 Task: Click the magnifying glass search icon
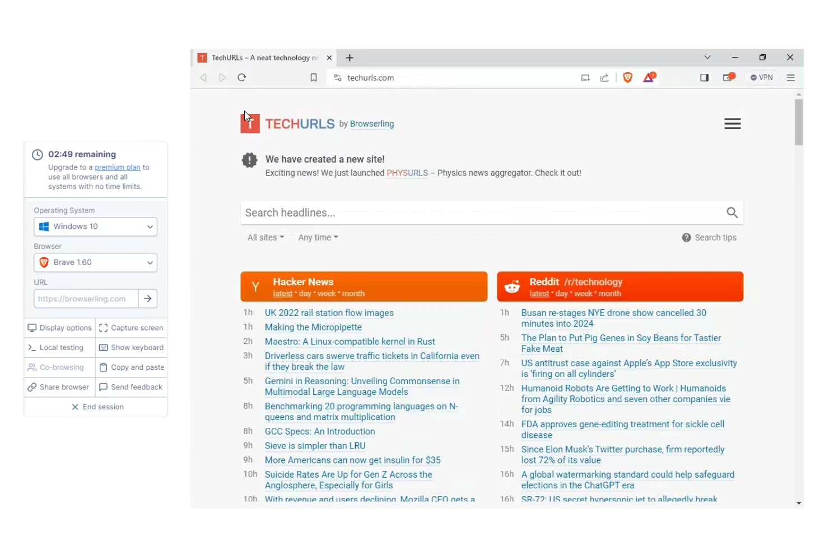pos(732,213)
